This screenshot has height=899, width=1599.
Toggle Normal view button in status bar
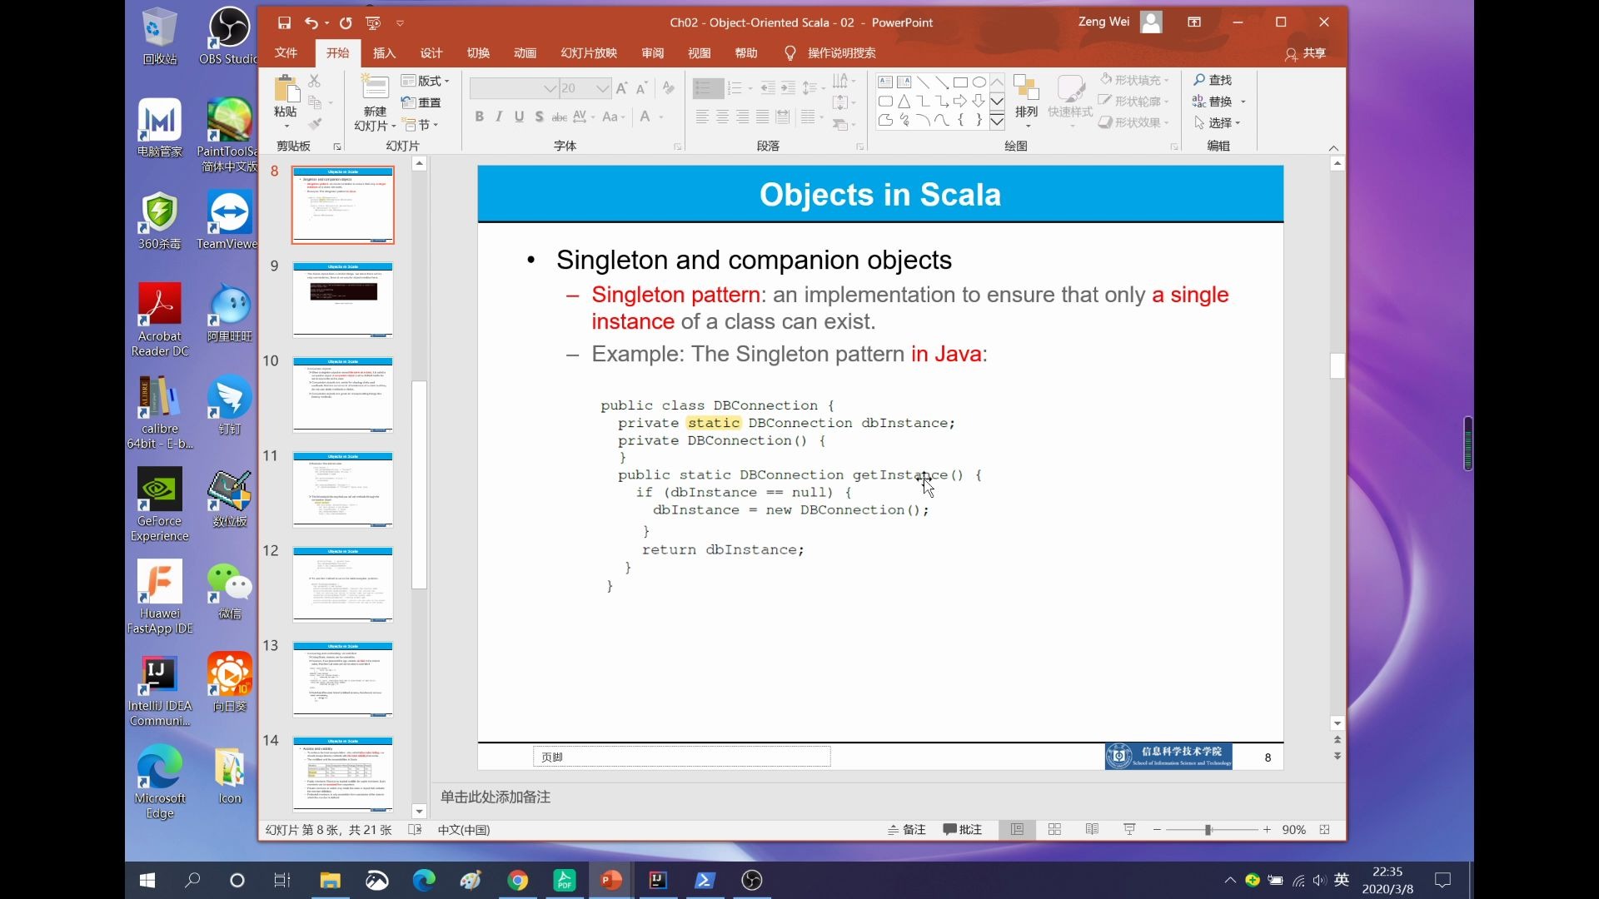click(1017, 830)
